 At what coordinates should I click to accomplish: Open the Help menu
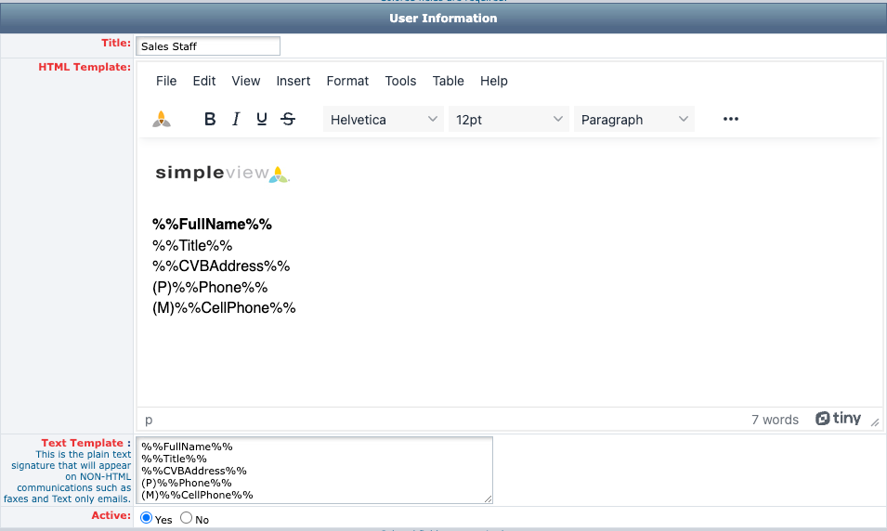tap(494, 81)
